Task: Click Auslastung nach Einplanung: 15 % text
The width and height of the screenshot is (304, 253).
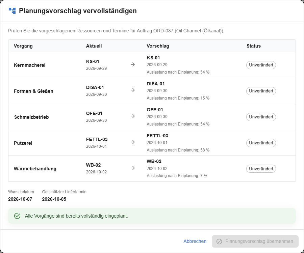Action: point(178,98)
